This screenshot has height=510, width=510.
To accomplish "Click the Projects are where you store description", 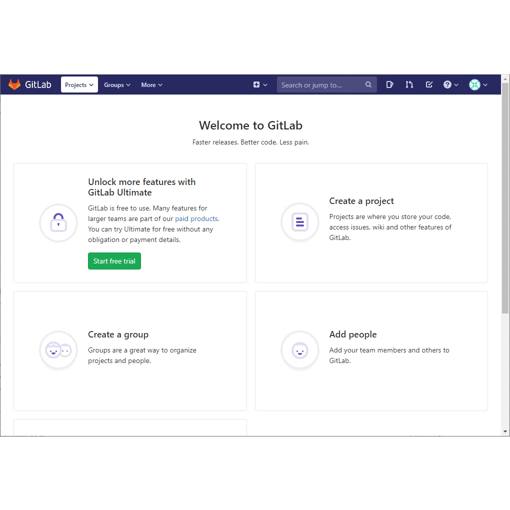I will pyautogui.click(x=390, y=227).
